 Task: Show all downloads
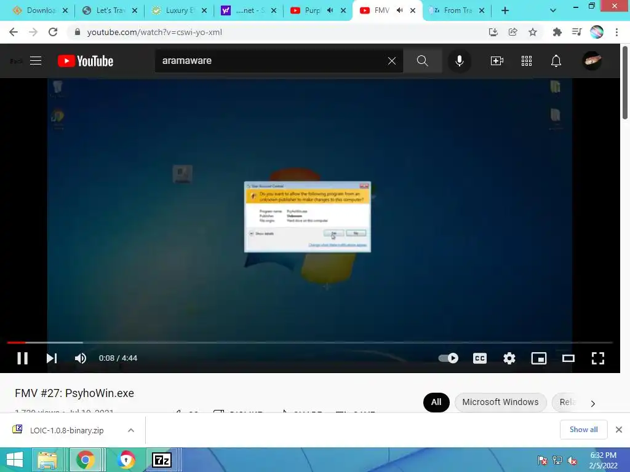(x=583, y=430)
